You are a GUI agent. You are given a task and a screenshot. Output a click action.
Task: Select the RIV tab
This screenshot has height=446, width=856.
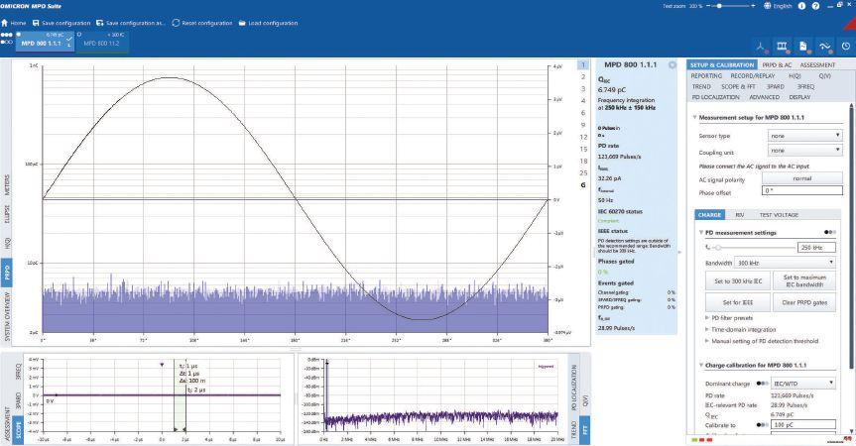[740, 215]
